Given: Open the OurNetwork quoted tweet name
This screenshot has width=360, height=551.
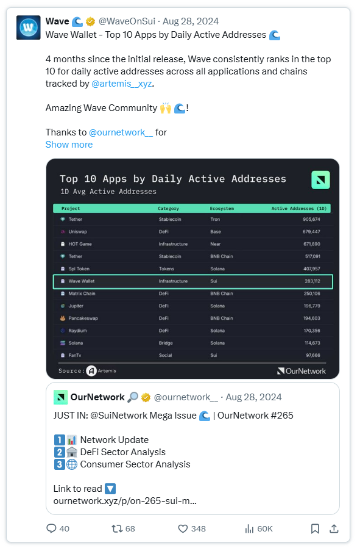Looking at the screenshot, I should click(97, 397).
